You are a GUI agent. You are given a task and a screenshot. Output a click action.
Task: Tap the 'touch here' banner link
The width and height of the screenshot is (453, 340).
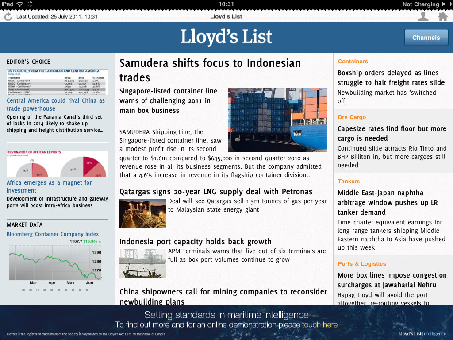coord(320,325)
